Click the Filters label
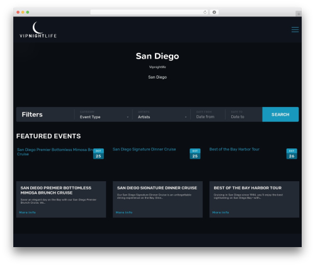The width and height of the screenshot is (315, 266). 32,114
